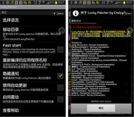
Task: Tap the Lucky Patcher title bar on left screen
Action: [x=33, y=7]
